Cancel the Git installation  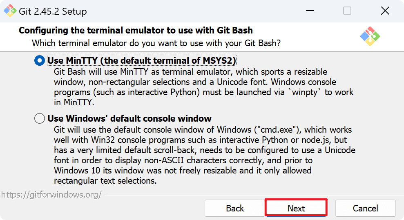pyautogui.click(x=365, y=208)
